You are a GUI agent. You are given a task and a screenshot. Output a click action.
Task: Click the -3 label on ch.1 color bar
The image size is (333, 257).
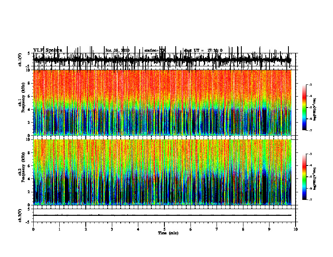[x=310, y=85]
